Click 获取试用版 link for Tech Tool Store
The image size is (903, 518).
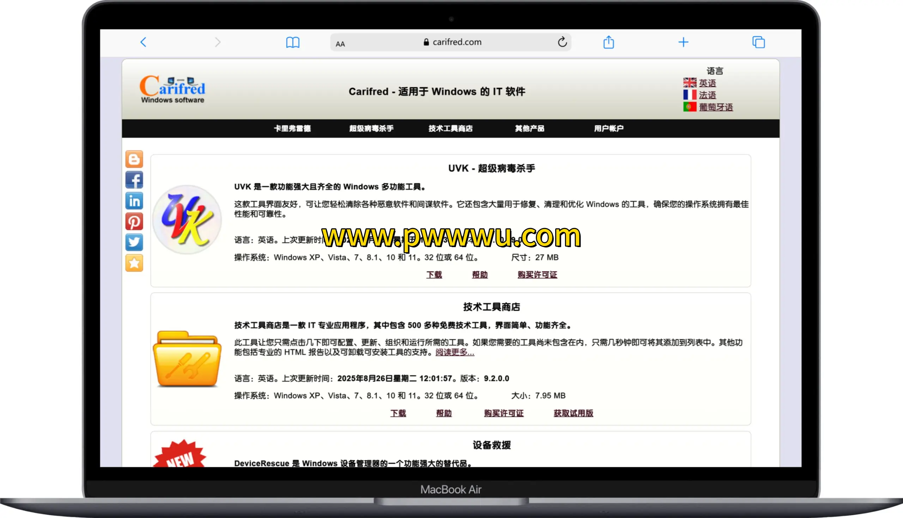pos(573,413)
